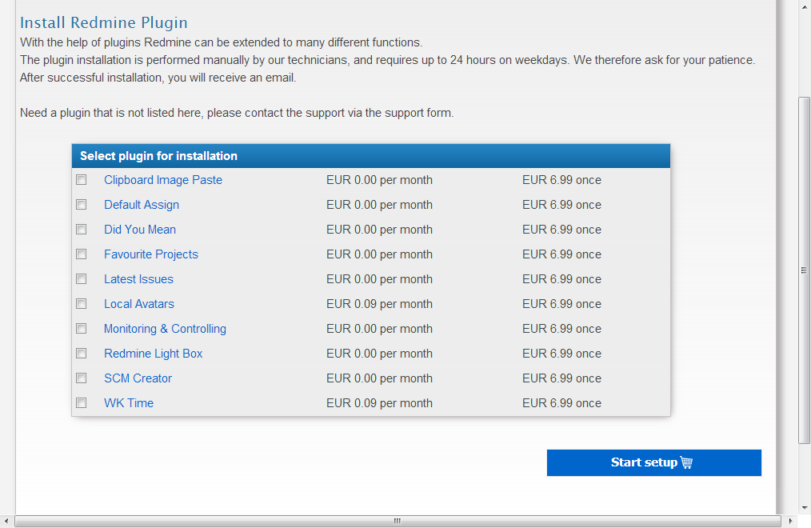Enable the Clipboard Image Paste checkbox

(x=81, y=180)
